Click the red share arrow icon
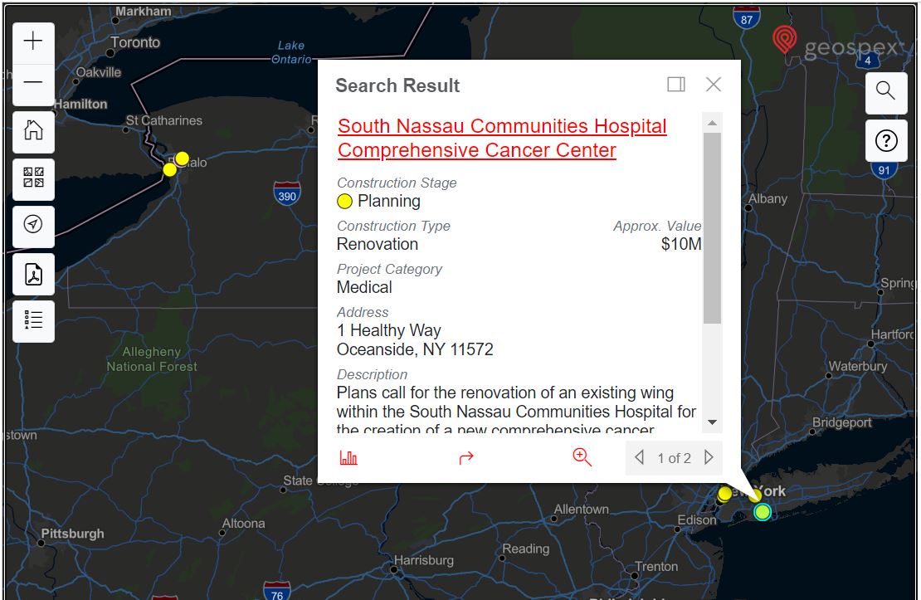 point(465,458)
